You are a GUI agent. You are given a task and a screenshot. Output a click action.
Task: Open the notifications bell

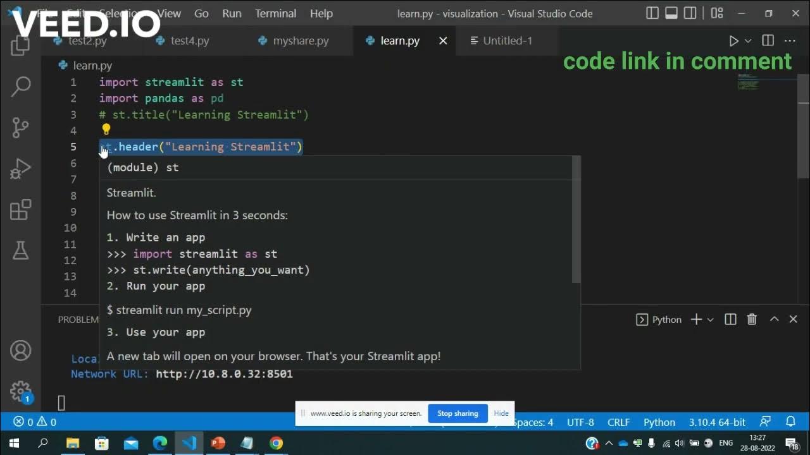coord(790,422)
